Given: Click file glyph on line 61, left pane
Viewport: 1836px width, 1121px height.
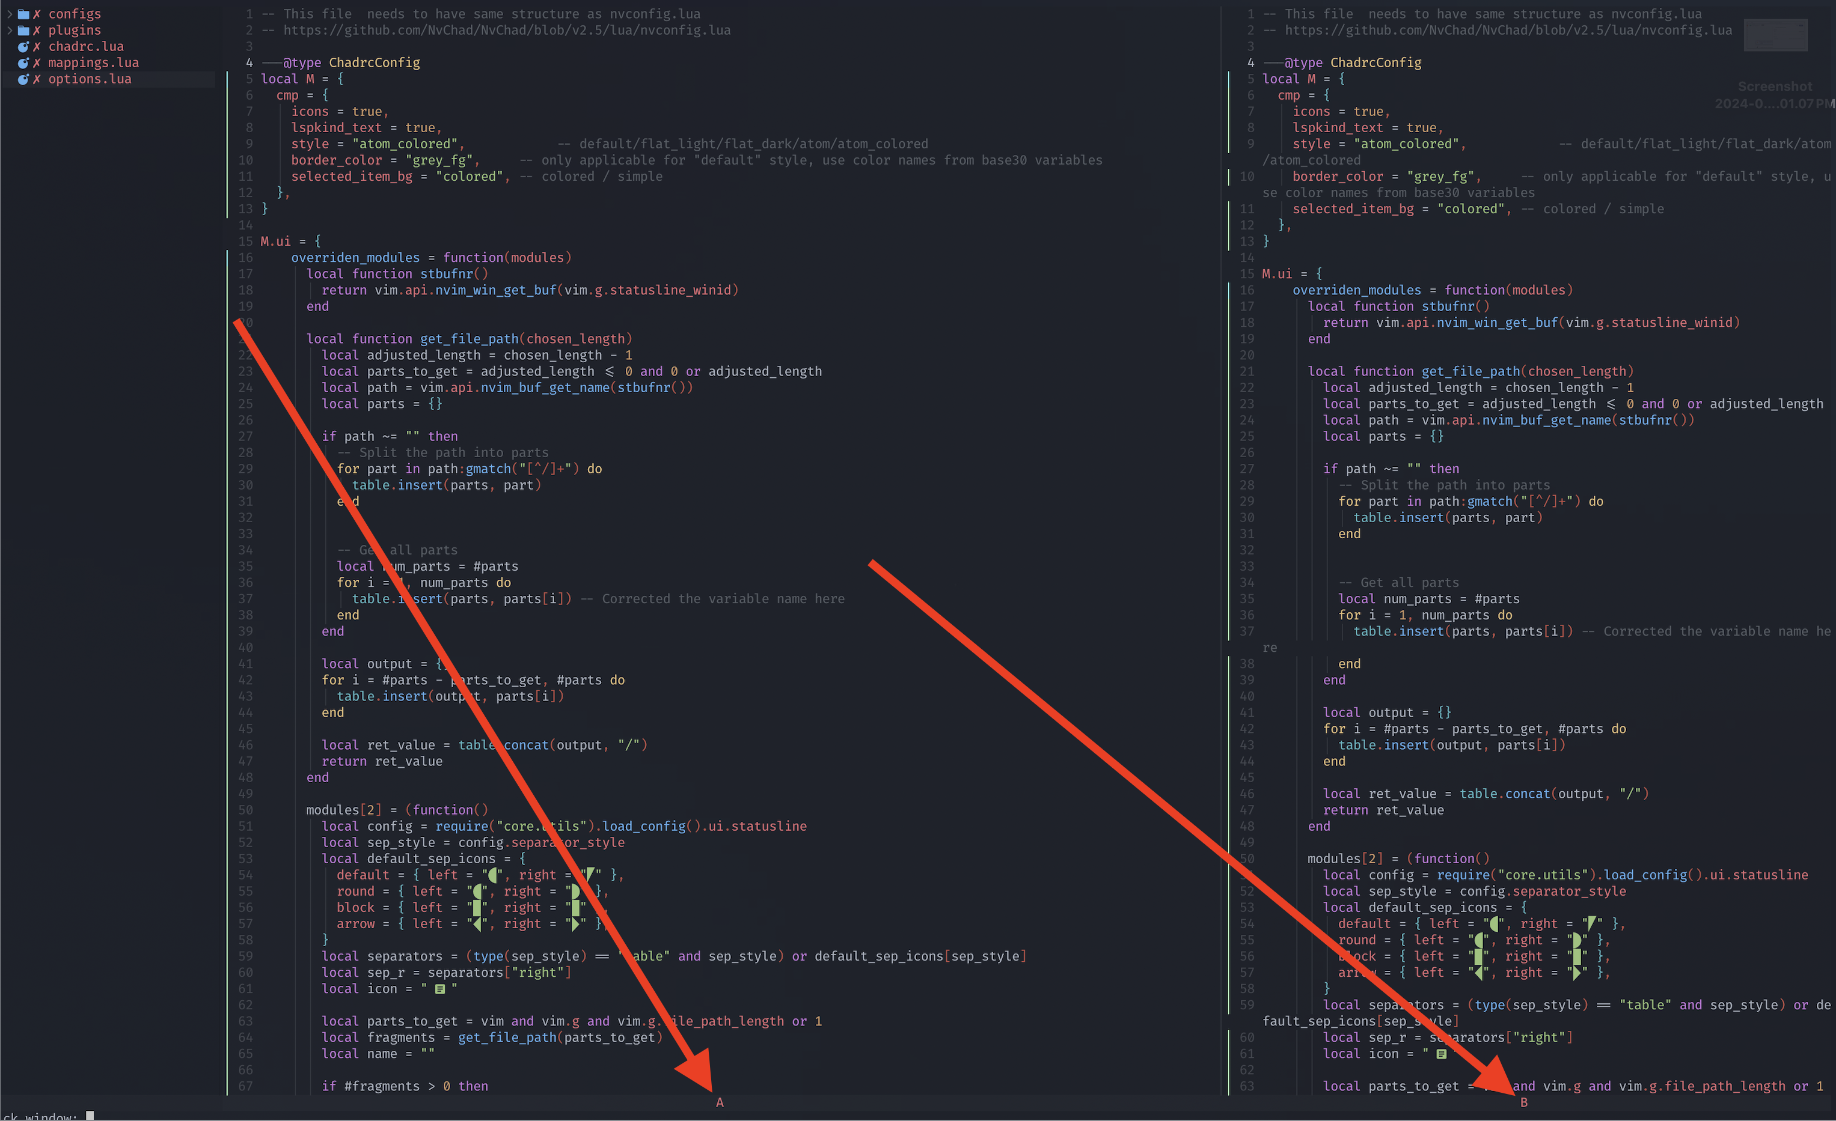Looking at the screenshot, I should [x=439, y=989].
